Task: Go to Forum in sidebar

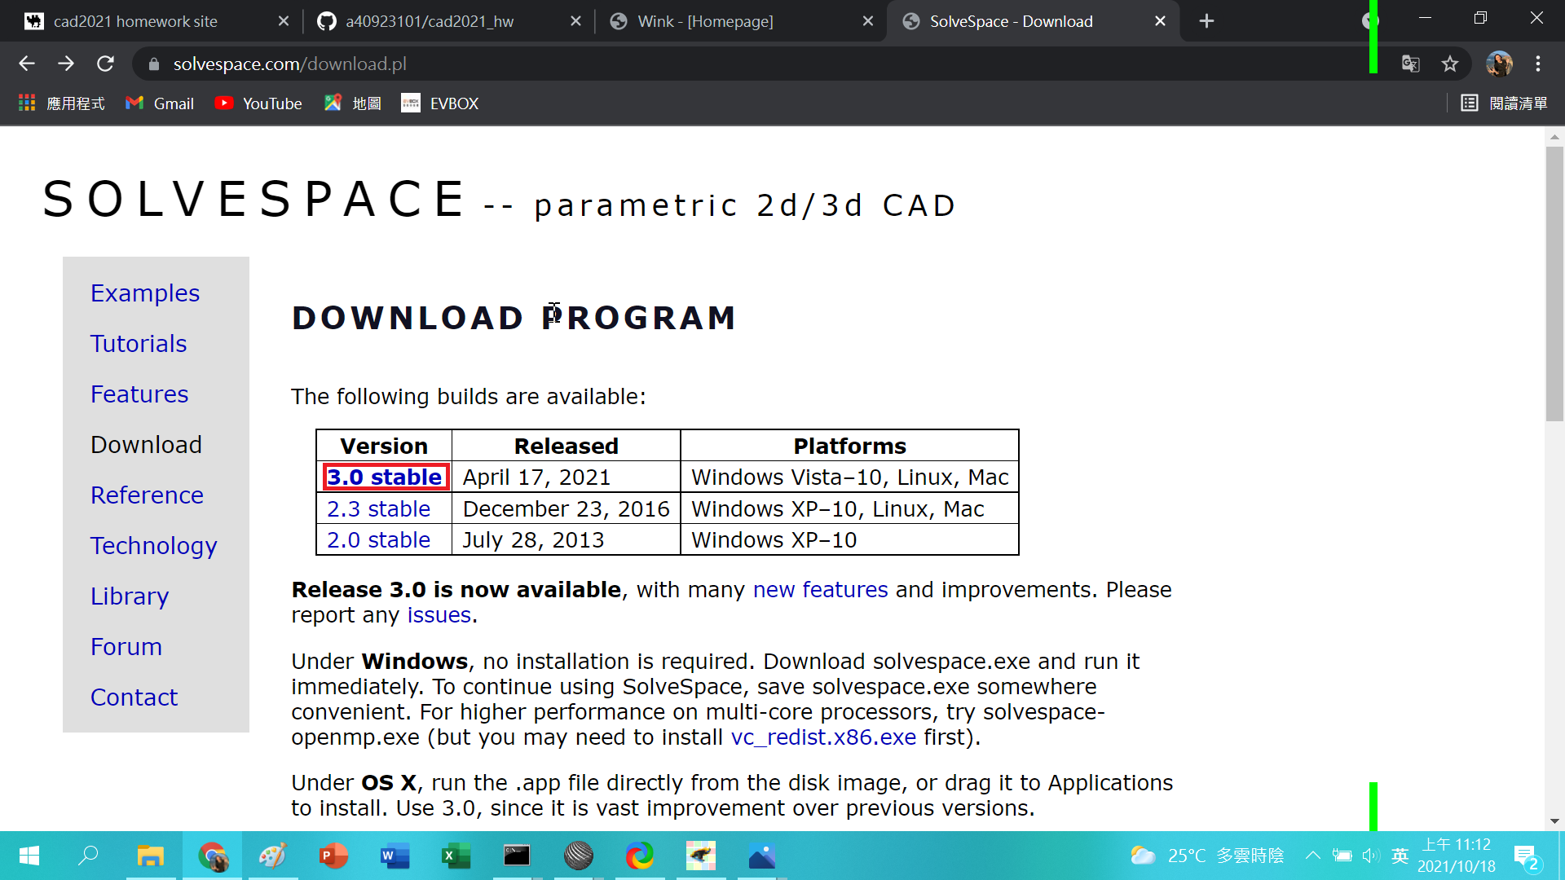Action: [126, 647]
